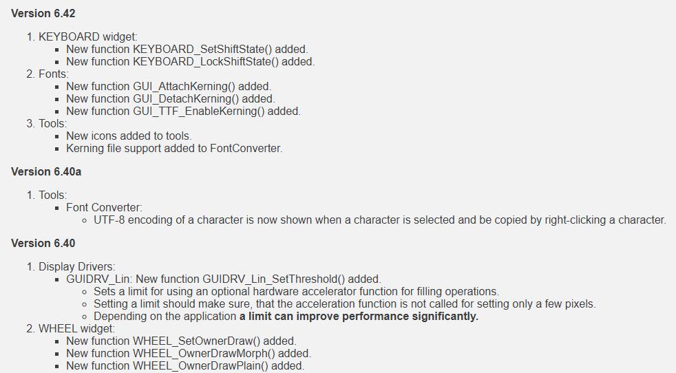Click Kerning file support added to FontConverter
Screen dimensions: 676x373
click(174, 149)
